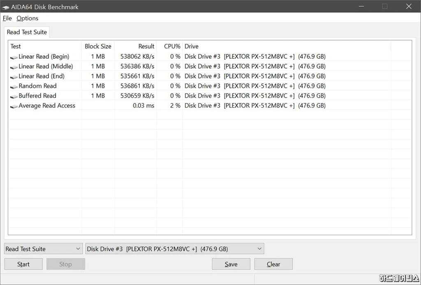Clear the benchmark results
The width and height of the screenshot is (421, 285).
273,264
